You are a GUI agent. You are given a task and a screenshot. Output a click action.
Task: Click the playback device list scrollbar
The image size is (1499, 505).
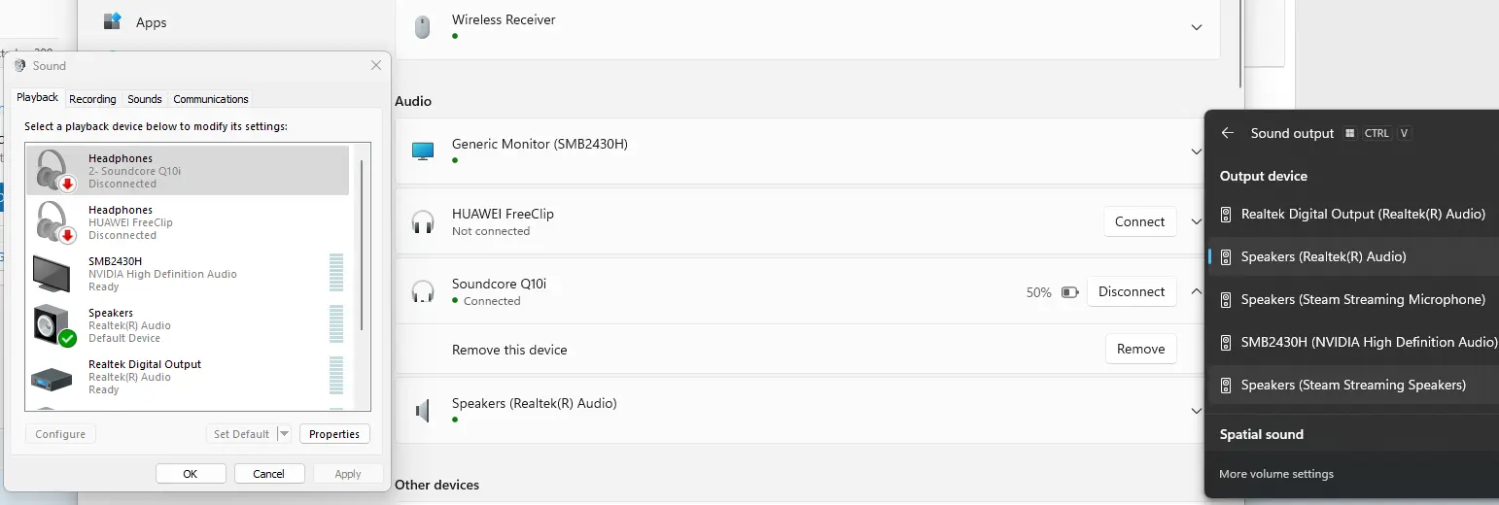click(x=362, y=245)
